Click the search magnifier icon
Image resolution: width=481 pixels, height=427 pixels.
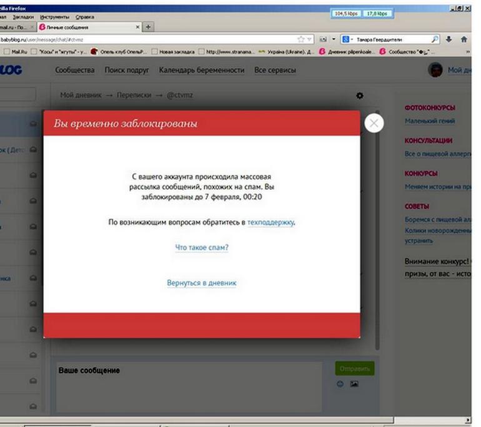(435, 39)
